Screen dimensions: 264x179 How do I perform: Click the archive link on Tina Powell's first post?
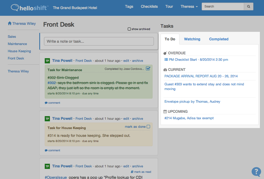[138, 61]
